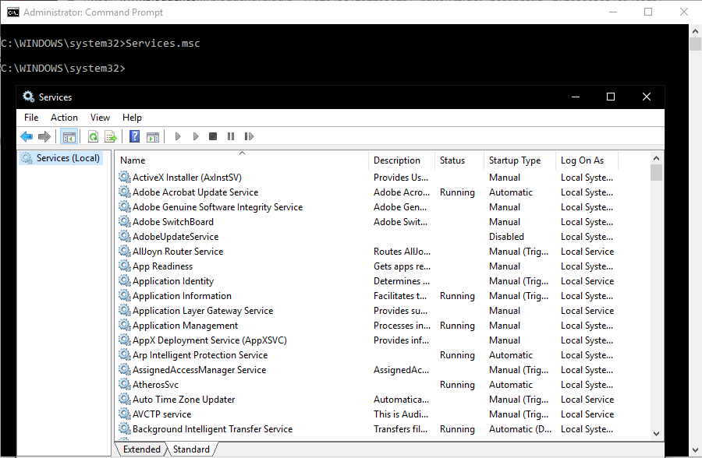Open the File menu in Services
Image resolution: width=702 pixels, height=458 pixels.
31,118
